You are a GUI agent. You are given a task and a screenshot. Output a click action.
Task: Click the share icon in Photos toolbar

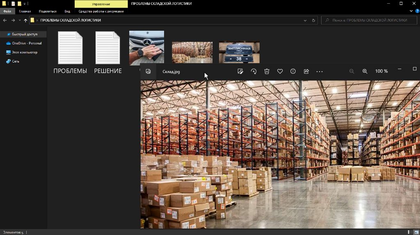(x=306, y=71)
